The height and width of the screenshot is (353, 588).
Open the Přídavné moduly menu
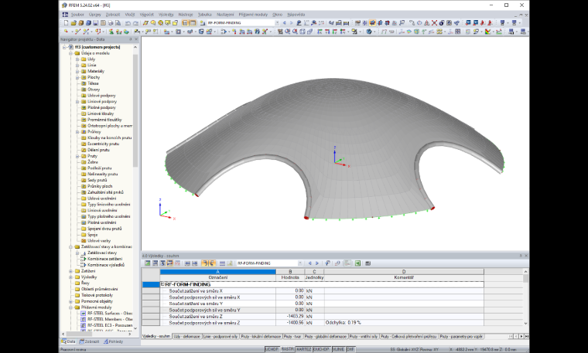pos(253,15)
